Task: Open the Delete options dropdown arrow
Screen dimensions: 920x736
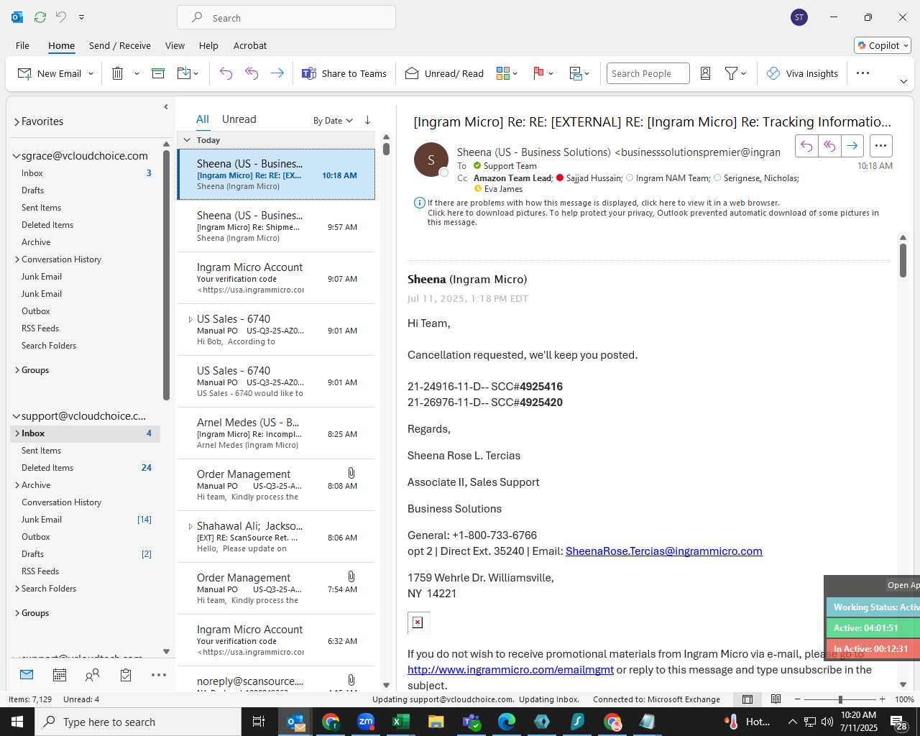Action: point(137,73)
